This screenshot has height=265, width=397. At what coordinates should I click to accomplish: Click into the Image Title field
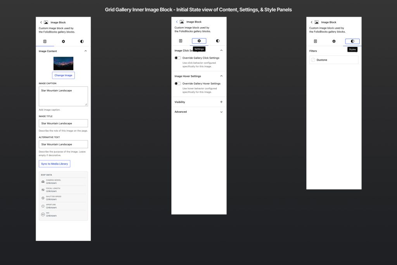pyautogui.click(x=63, y=123)
